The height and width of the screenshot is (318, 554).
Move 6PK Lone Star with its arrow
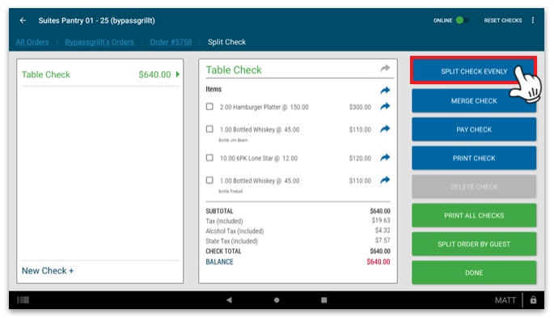point(385,158)
